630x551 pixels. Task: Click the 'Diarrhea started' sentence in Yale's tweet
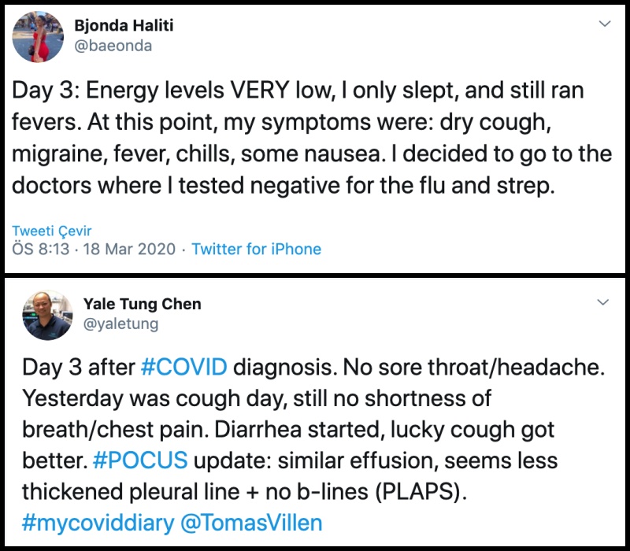298,429
